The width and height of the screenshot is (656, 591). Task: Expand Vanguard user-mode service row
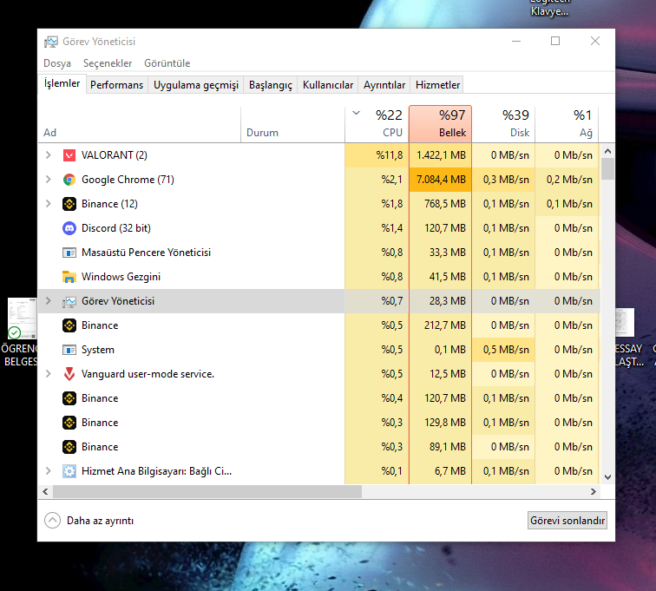pos(48,373)
